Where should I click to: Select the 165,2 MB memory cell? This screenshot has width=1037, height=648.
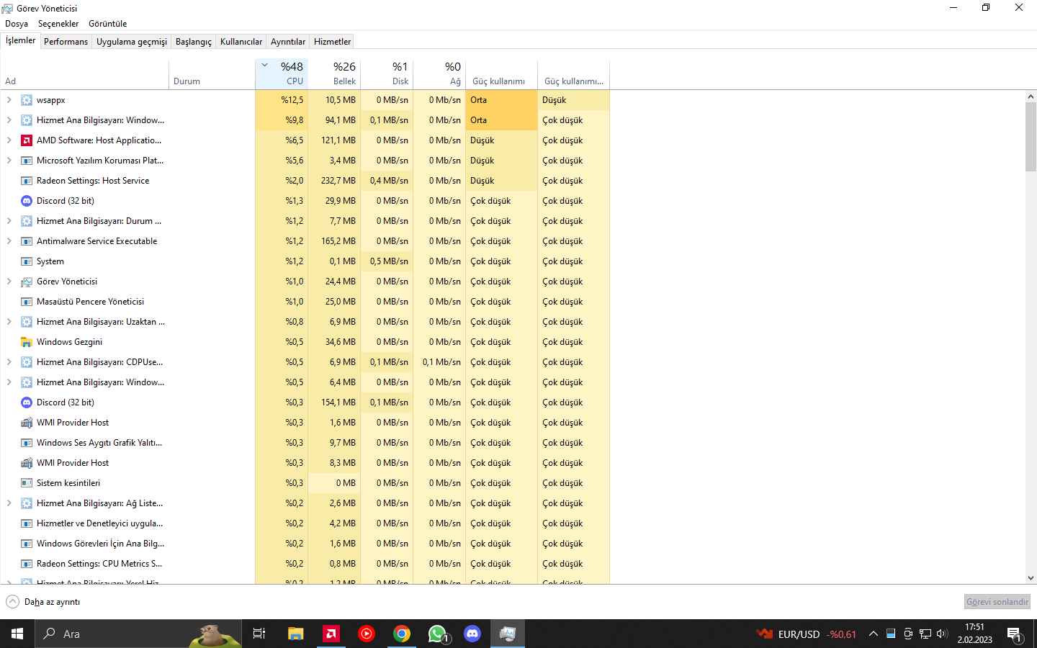tap(334, 241)
